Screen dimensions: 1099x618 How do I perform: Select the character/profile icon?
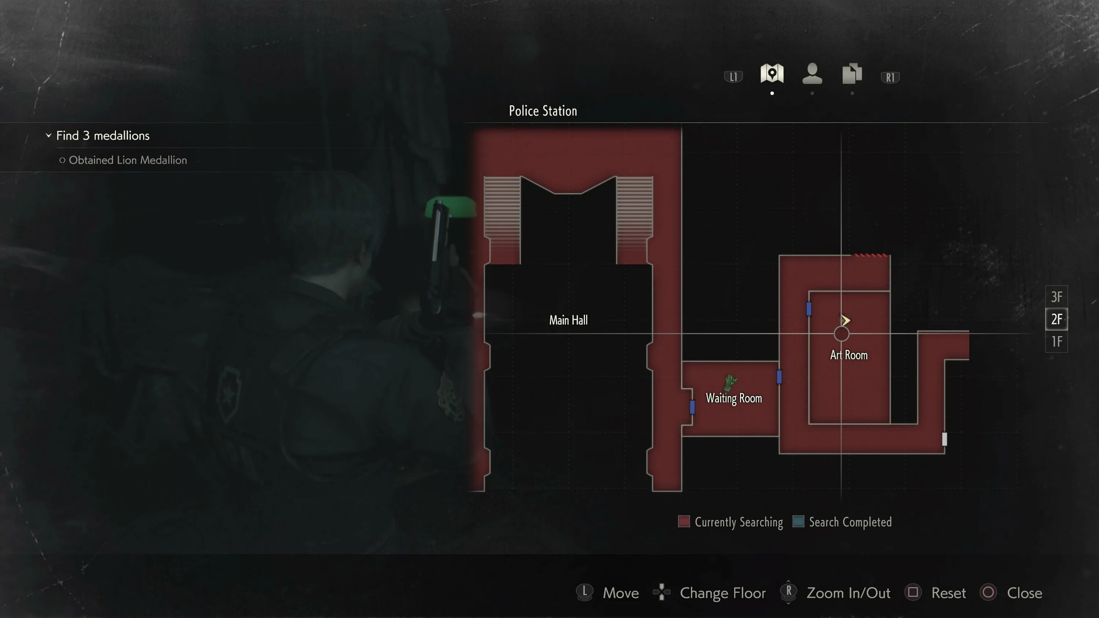(811, 72)
